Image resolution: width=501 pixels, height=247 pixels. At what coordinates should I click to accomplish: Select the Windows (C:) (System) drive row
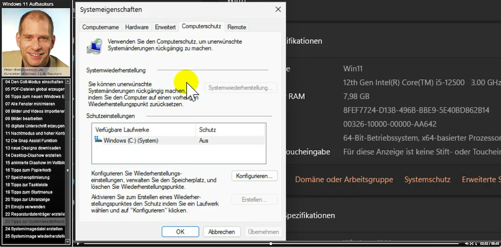click(179, 140)
